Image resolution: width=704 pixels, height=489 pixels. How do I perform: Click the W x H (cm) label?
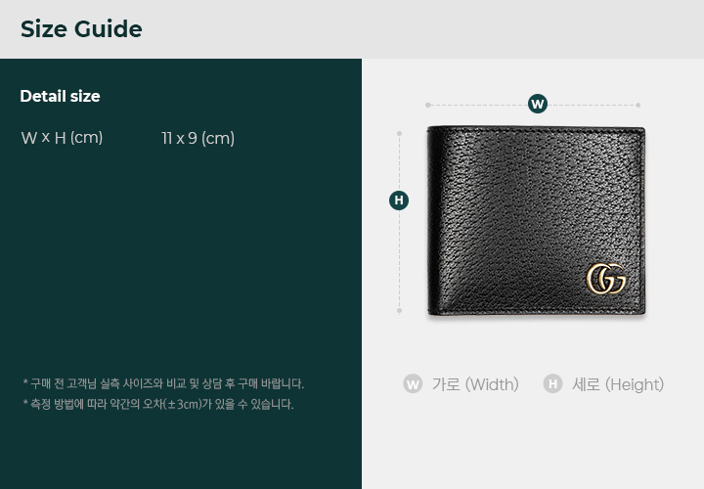[62, 138]
